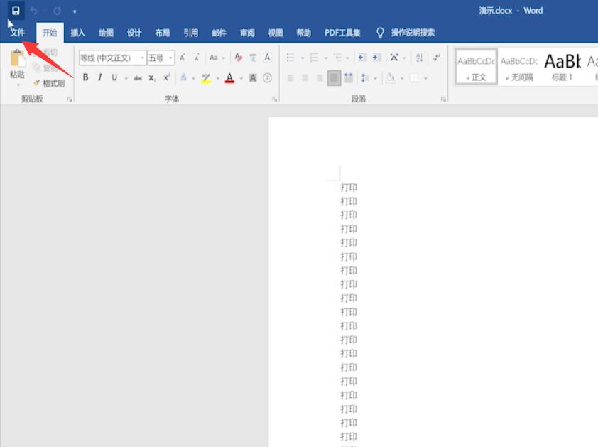Click the decrease indent icon
Image resolution: width=598 pixels, height=447 pixels.
click(362, 58)
